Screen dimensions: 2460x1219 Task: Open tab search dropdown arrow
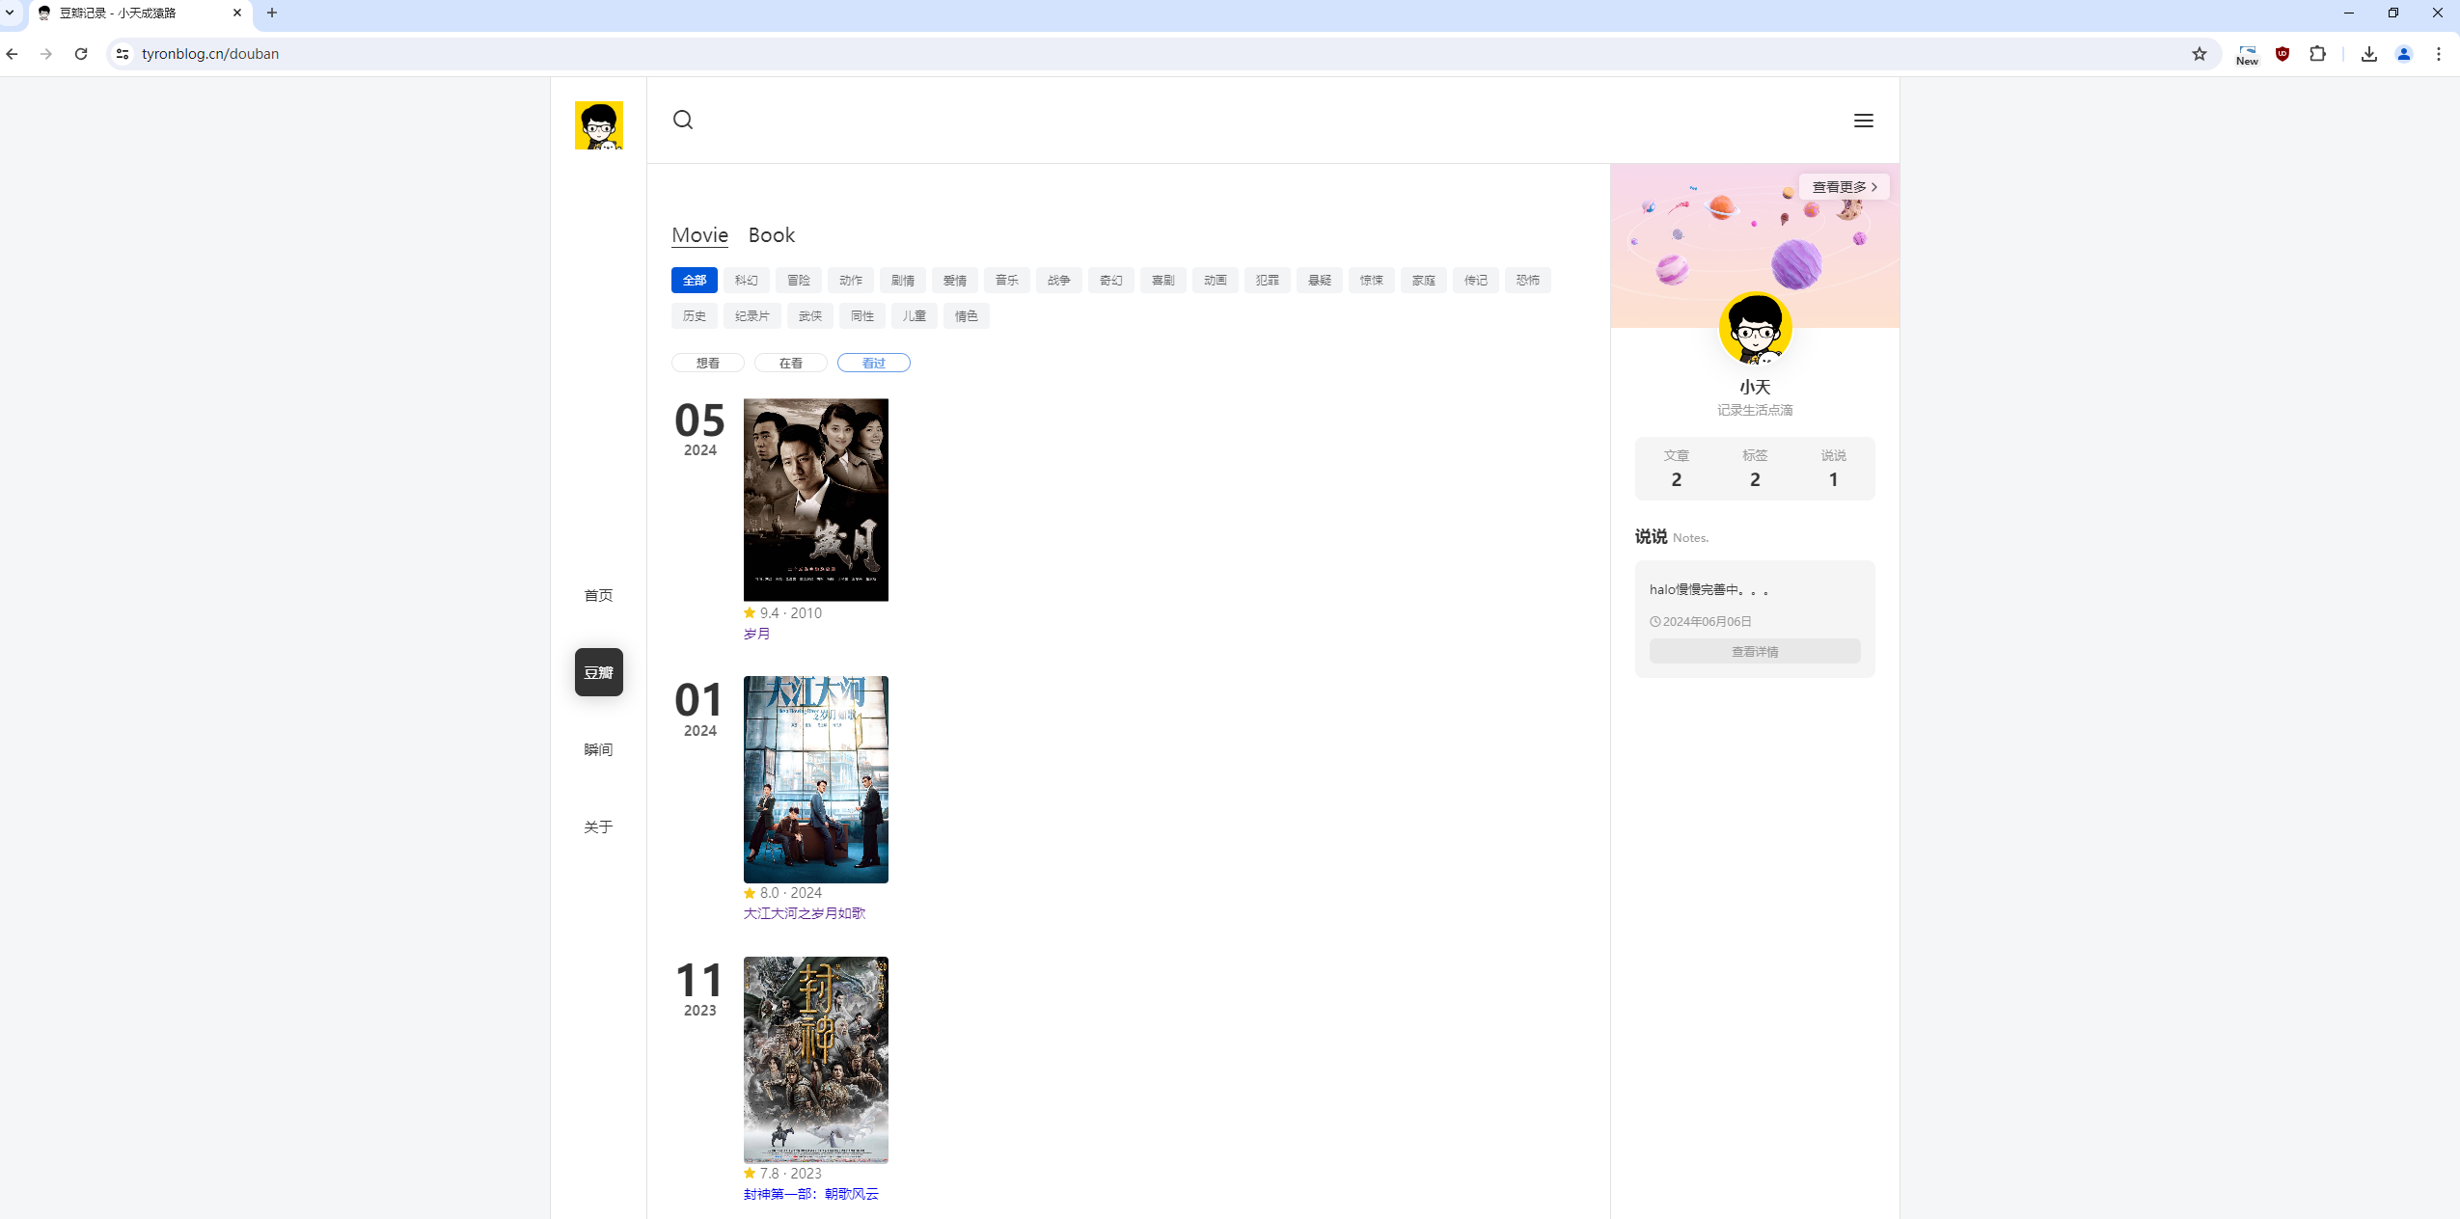click(x=10, y=13)
